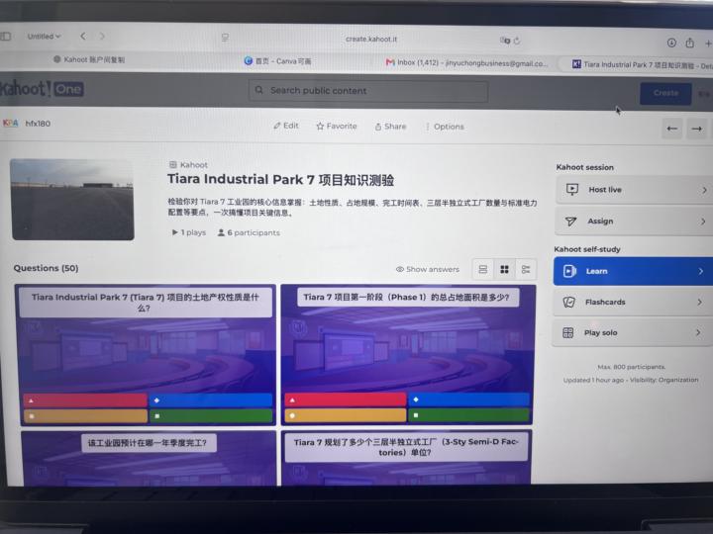Click the Kahoot! One logo
The height and width of the screenshot is (534, 713).
pyautogui.click(x=42, y=89)
